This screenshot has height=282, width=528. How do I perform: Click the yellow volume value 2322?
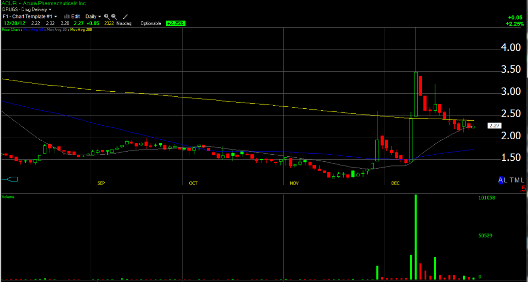[x=109, y=23]
